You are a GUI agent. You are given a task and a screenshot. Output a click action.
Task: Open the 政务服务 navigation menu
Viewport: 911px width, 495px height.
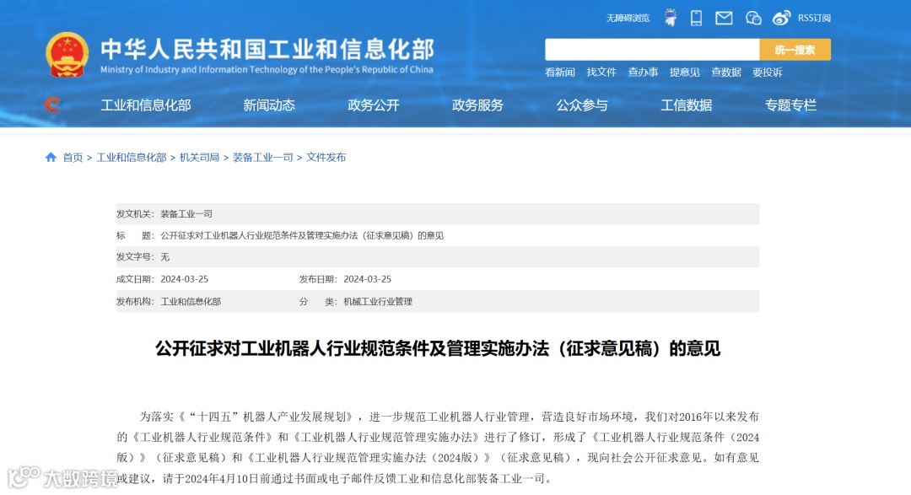tap(477, 105)
